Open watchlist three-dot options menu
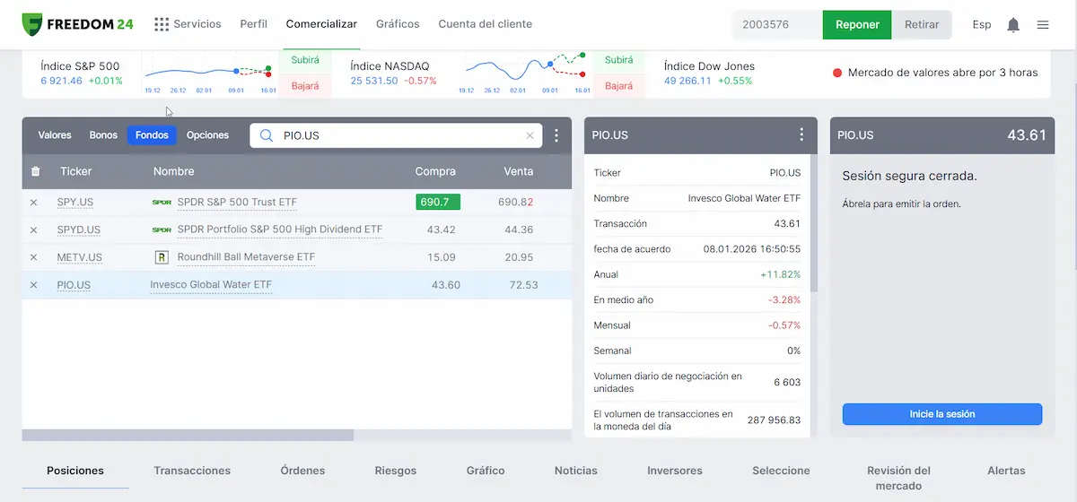Image resolution: width=1077 pixels, height=502 pixels. (556, 136)
